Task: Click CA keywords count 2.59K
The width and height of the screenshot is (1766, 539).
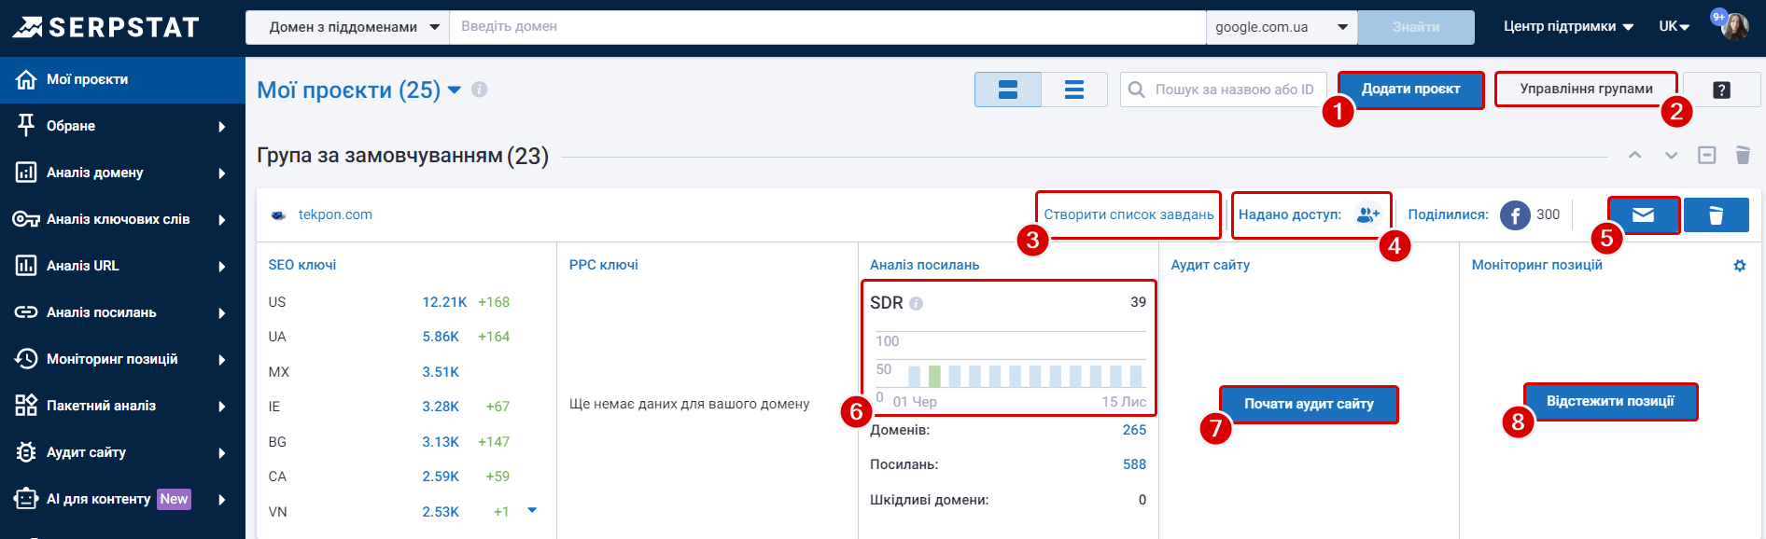Action: pyautogui.click(x=441, y=477)
